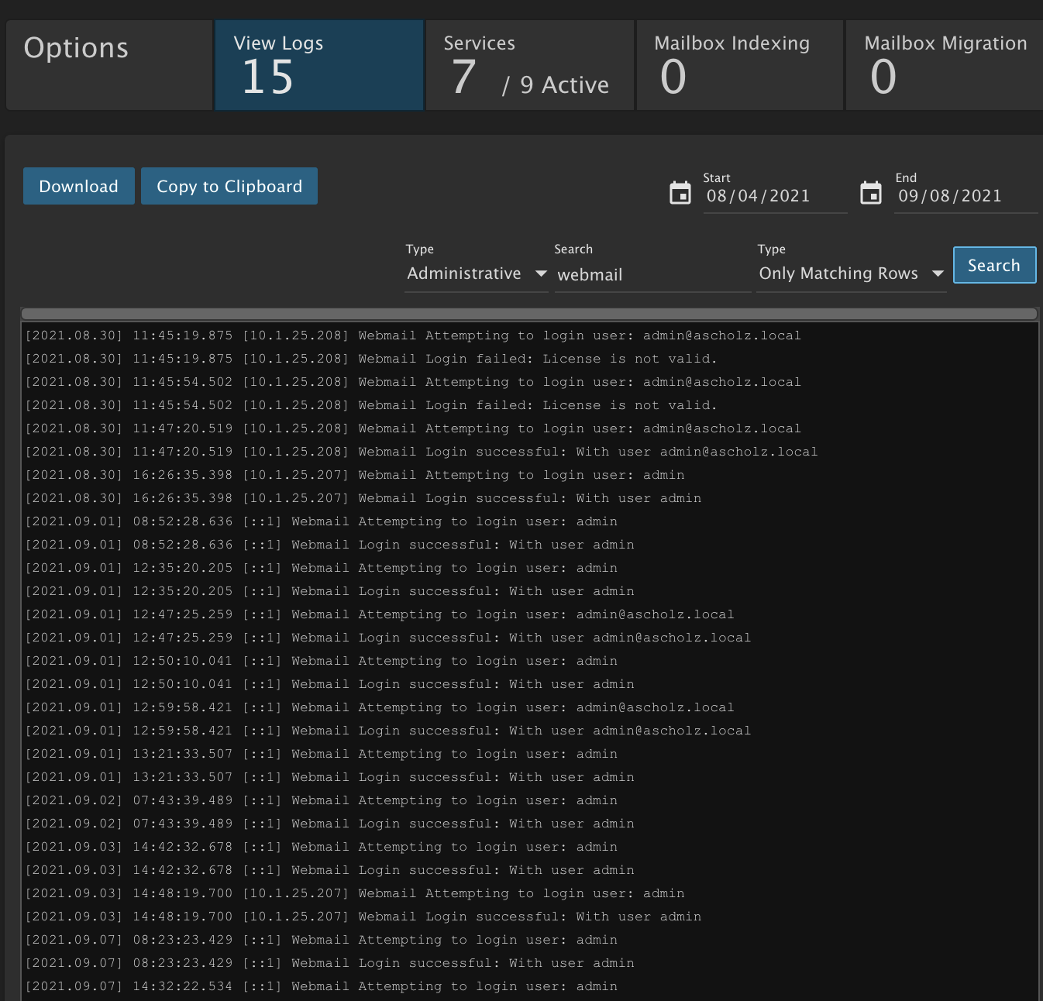Open the Start date calendar picker icon
The height and width of the screenshot is (1001, 1043).
point(680,193)
